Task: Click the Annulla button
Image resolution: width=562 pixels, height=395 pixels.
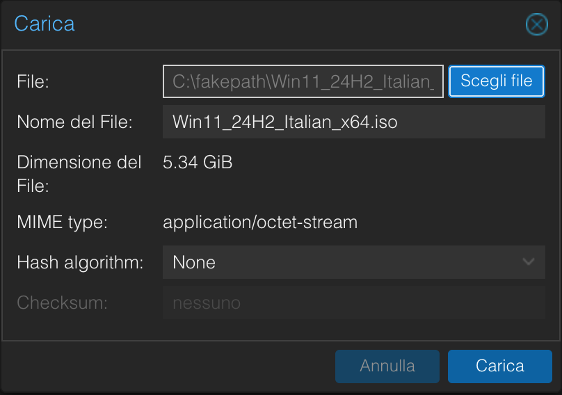Action: tap(387, 366)
